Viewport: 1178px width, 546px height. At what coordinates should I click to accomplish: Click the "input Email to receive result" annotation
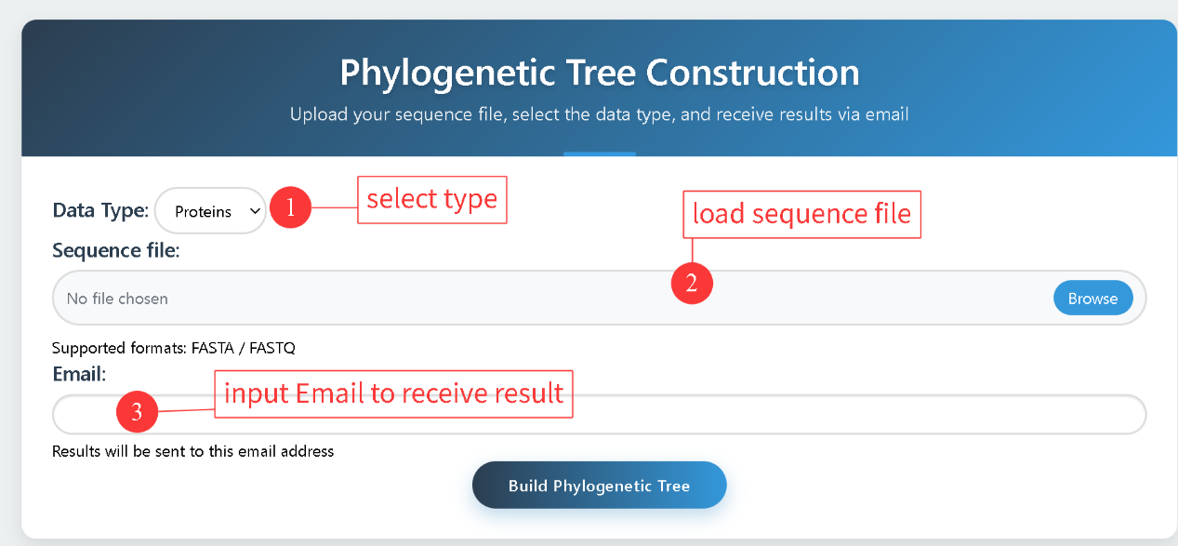click(394, 393)
